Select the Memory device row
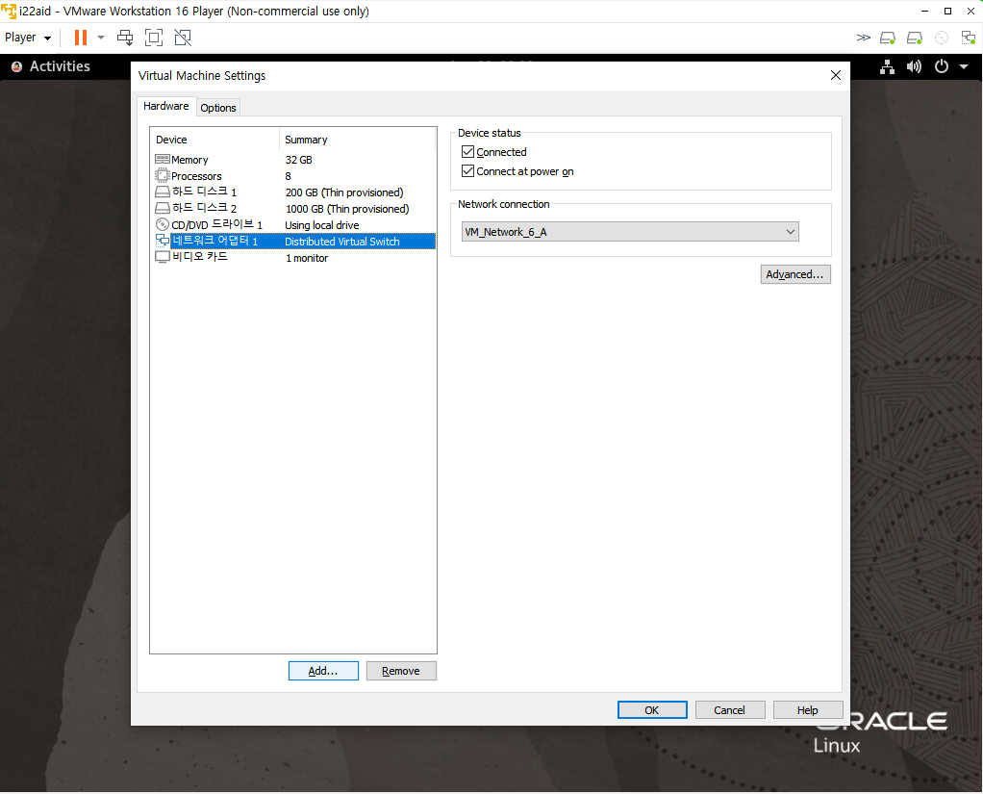The width and height of the screenshot is (983, 794). [294, 160]
